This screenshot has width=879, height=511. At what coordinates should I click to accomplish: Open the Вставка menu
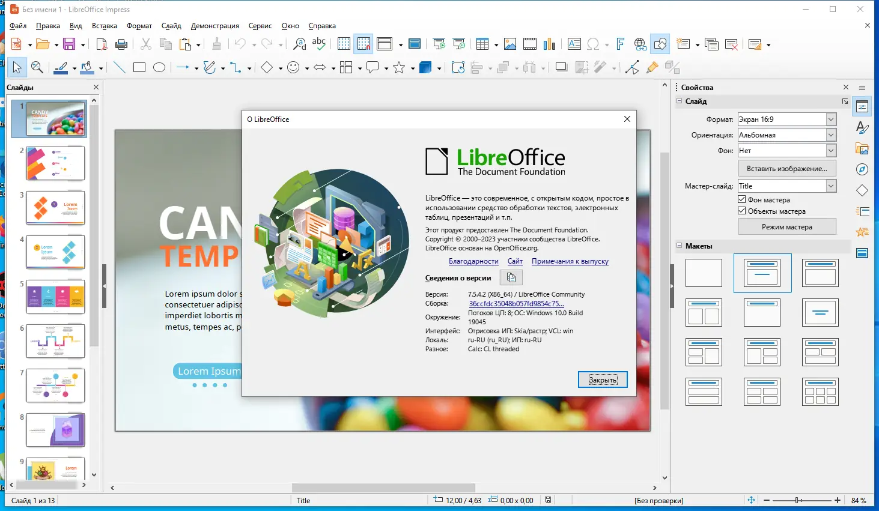(x=105, y=26)
